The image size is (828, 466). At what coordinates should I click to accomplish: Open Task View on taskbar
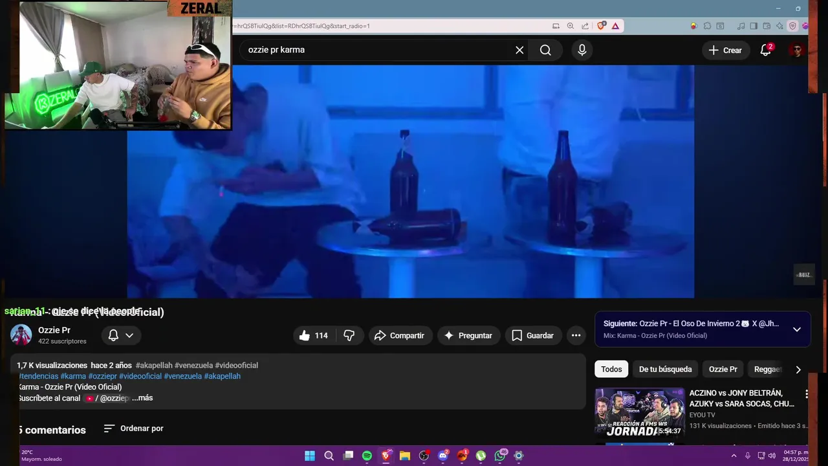pyautogui.click(x=348, y=456)
